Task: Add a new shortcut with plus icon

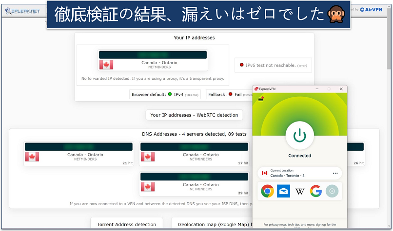Action: coord(332,191)
